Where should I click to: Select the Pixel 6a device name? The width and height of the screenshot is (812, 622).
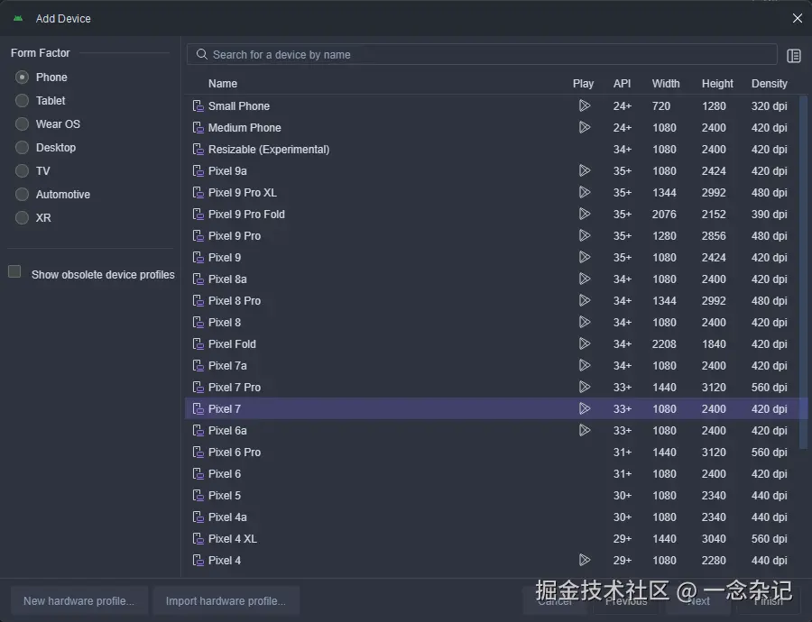(x=227, y=431)
